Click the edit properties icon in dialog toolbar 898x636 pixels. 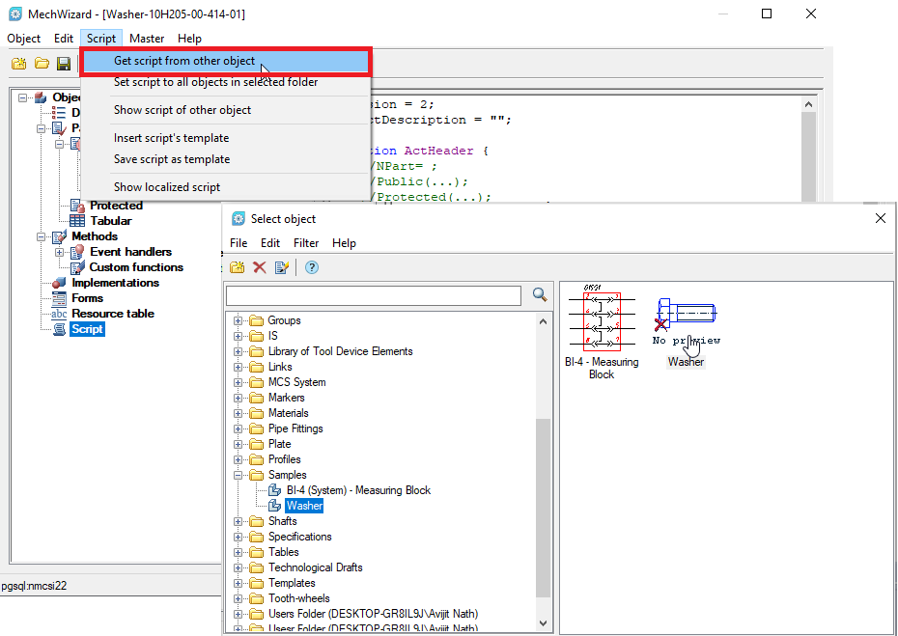coord(282,267)
